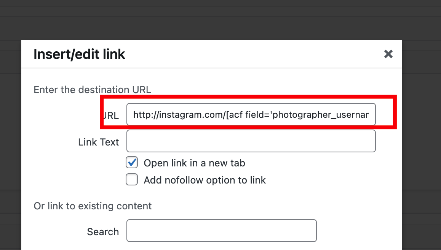
Task: Click the "Link Text" field label
Action: 98,142
